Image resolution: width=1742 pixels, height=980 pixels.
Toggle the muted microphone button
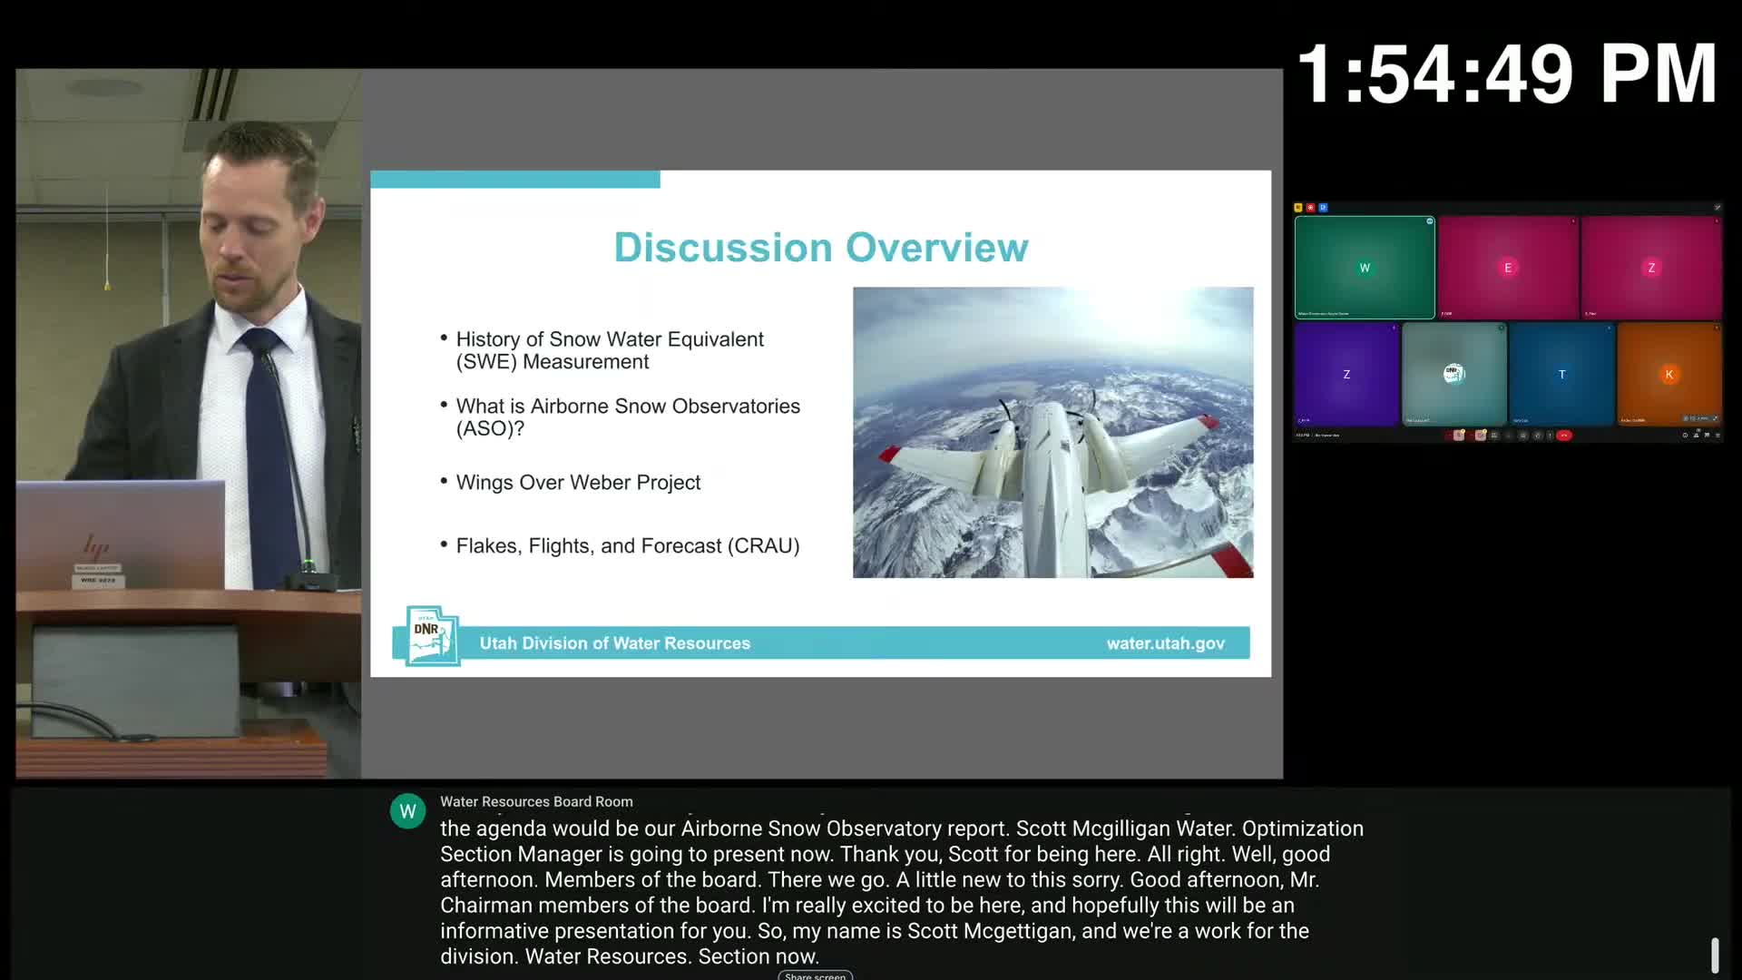click(x=1458, y=436)
